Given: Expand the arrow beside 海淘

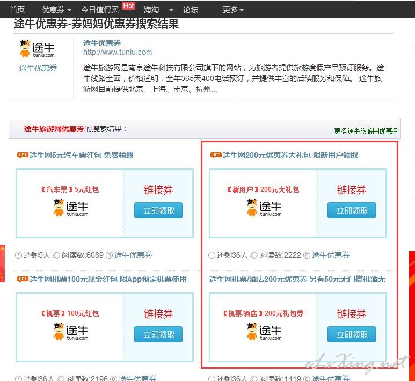Looking at the screenshot, I should [x=171, y=10].
